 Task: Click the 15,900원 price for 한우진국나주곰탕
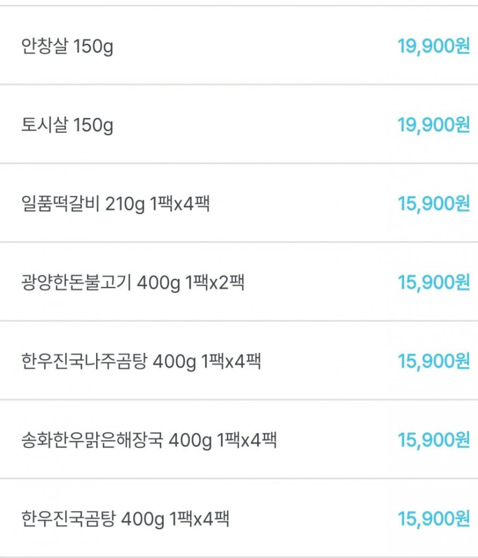(x=433, y=361)
